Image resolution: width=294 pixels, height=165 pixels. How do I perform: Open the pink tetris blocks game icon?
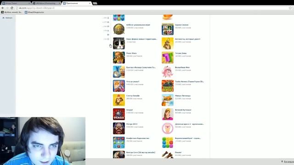168,58
